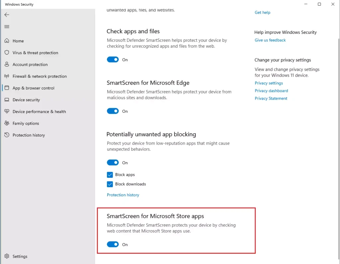Click the Family options people icon

coord(7,123)
